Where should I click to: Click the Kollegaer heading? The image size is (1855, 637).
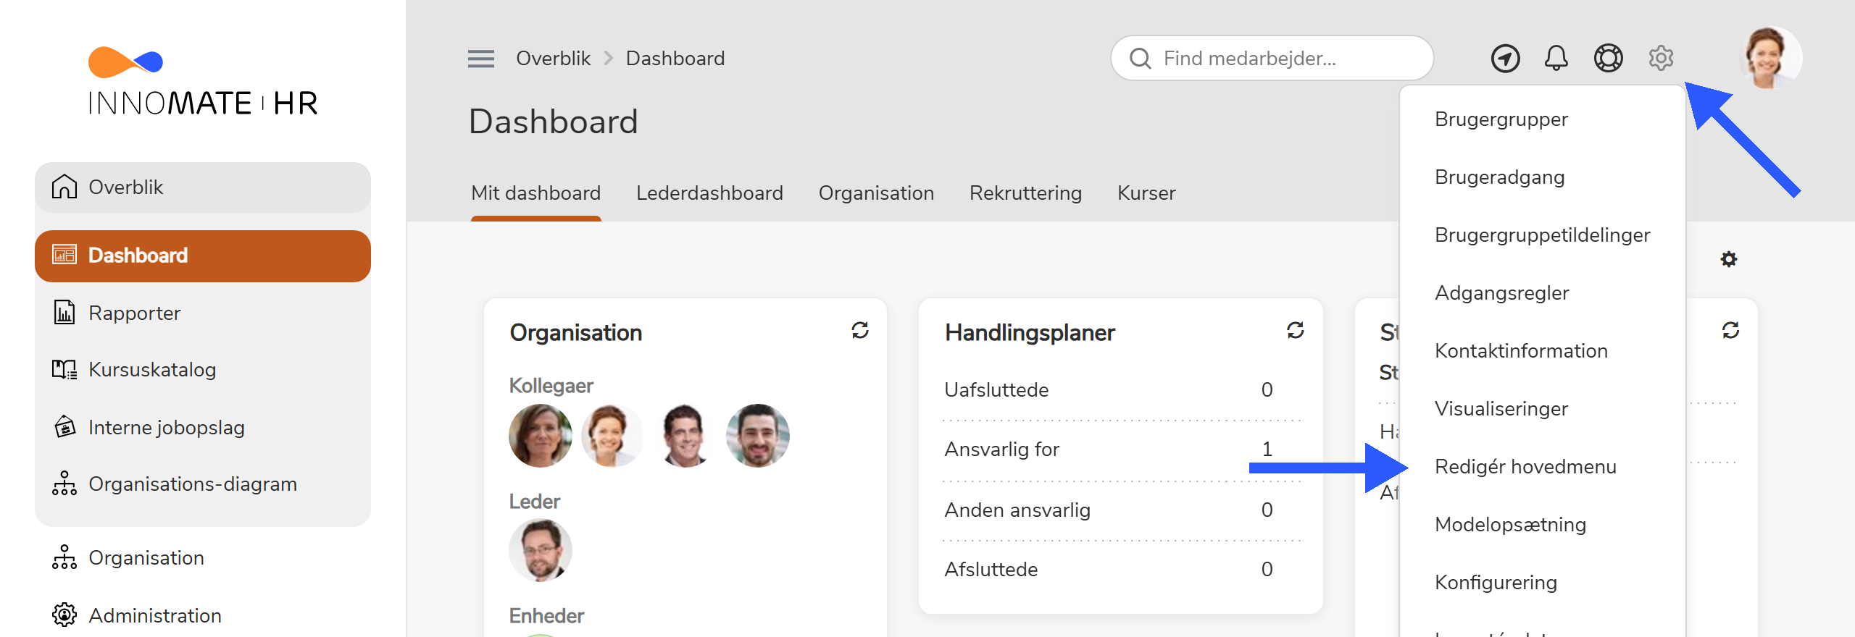pyautogui.click(x=551, y=386)
